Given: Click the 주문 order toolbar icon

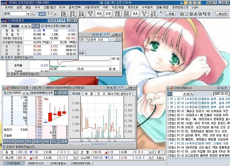Looking at the screenshot, I should tap(107, 14).
